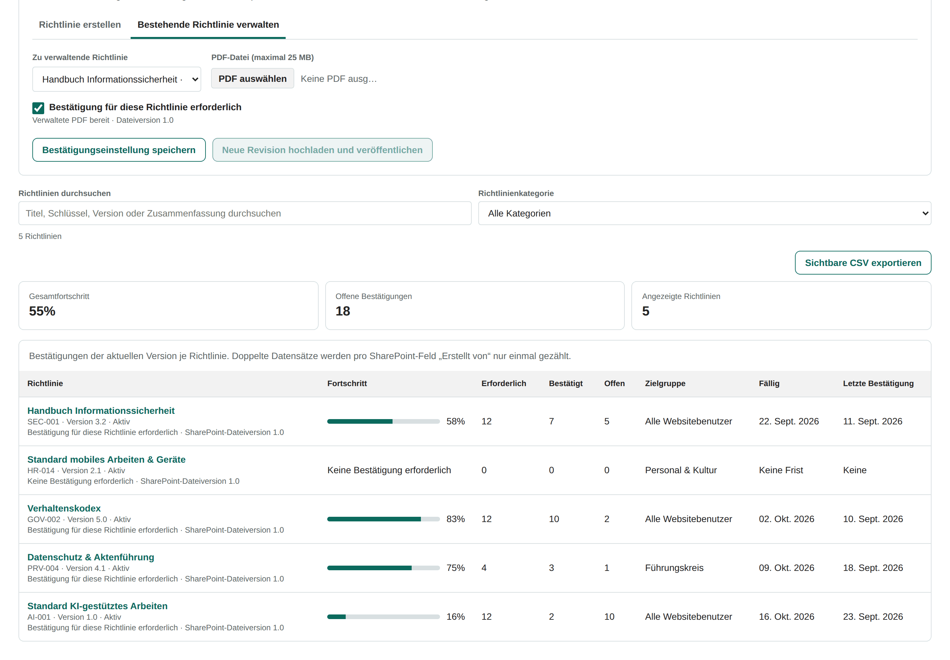Viewport: 950px width, 660px height.
Task: Click 'Keine Bestätigung erforderlich' in Fortschritt column
Action: (389, 470)
